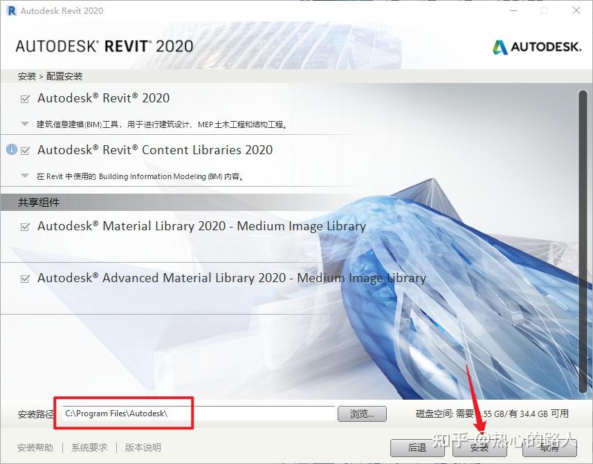Viewport: 593px width, 464px height.
Task: Click 安装 in the breadcrumb navigation
Action: point(26,76)
